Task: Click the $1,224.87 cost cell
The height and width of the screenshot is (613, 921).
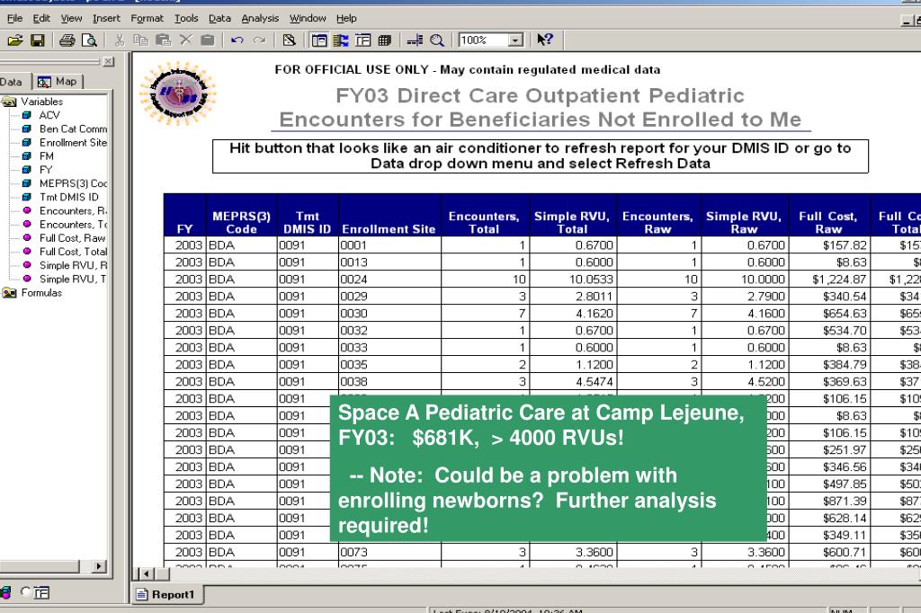Action: [x=828, y=280]
